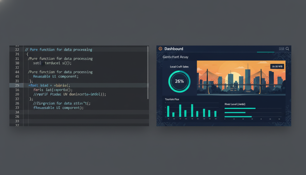
Task: Click line 44 Pure function comment
Action: pyautogui.click(x=60, y=72)
